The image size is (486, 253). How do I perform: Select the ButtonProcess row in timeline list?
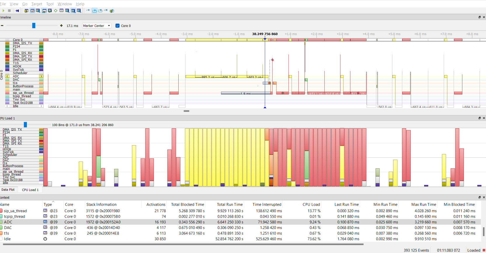pos(24,86)
